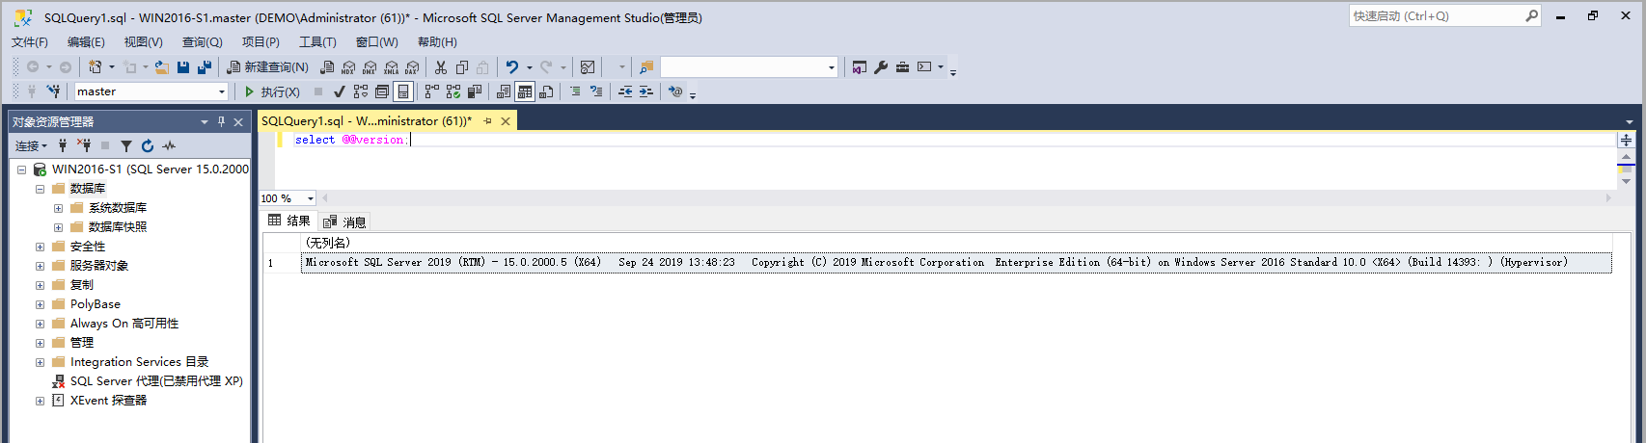Click the find in files icon
Viewport: 1646px width, 443px height.
pyautogui.click(x=646, y=67)
